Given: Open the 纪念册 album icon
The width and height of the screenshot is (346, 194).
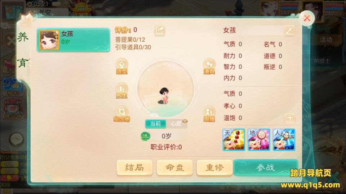Looking at the screenshot, I should coord(121,114).
